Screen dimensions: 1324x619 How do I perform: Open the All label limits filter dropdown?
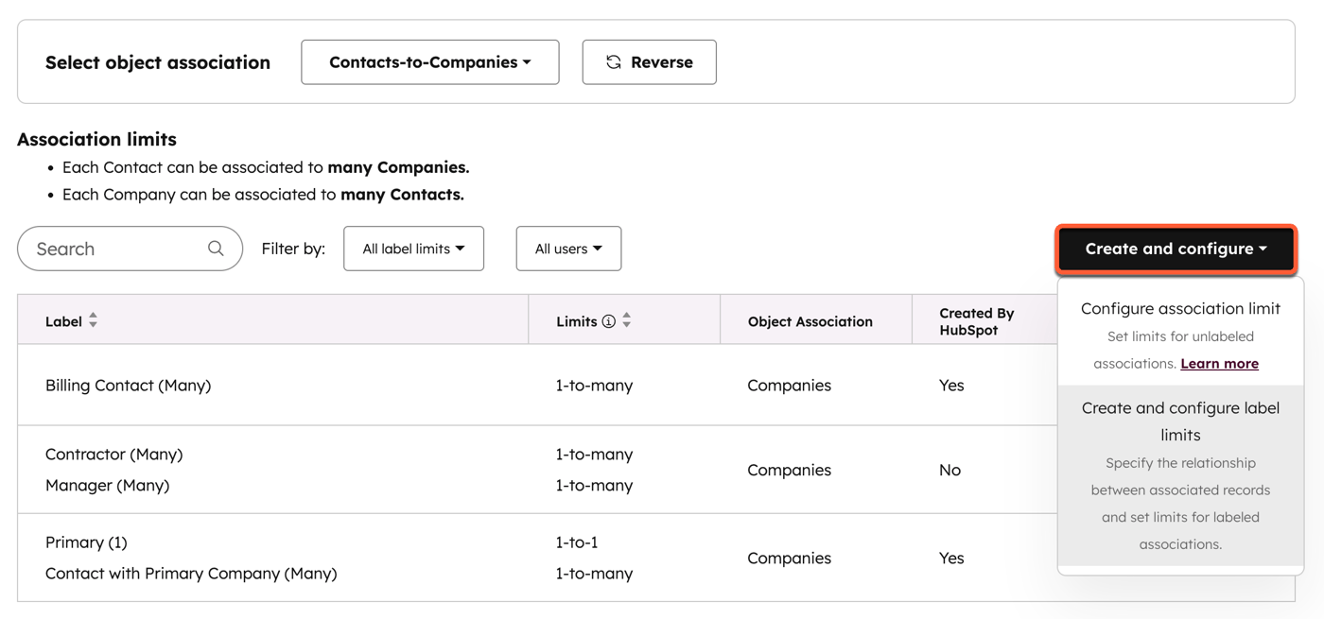coord(413,248)
